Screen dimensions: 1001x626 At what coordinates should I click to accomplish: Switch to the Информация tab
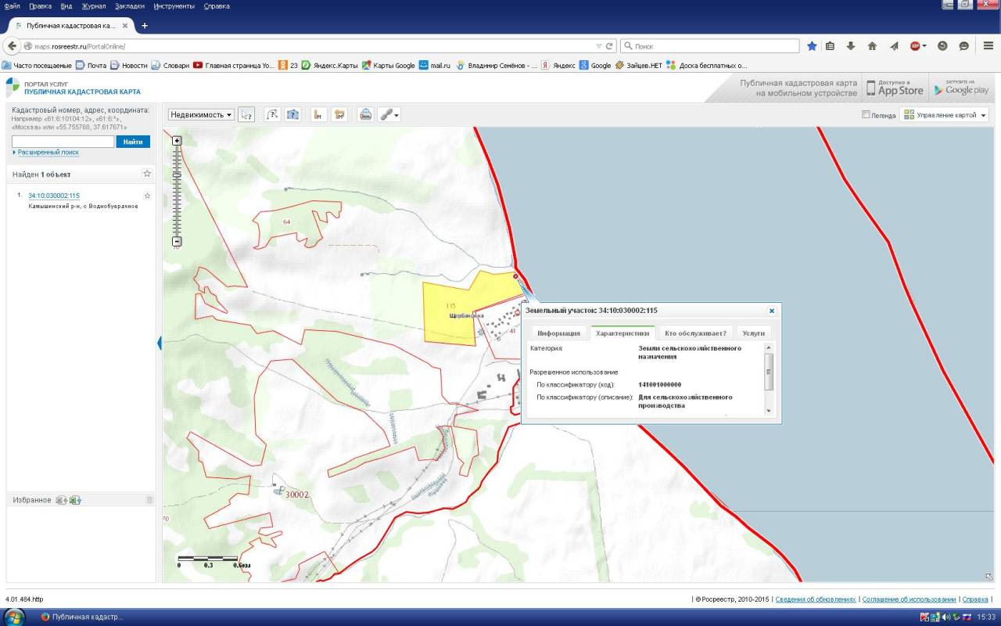pos(558,333)
